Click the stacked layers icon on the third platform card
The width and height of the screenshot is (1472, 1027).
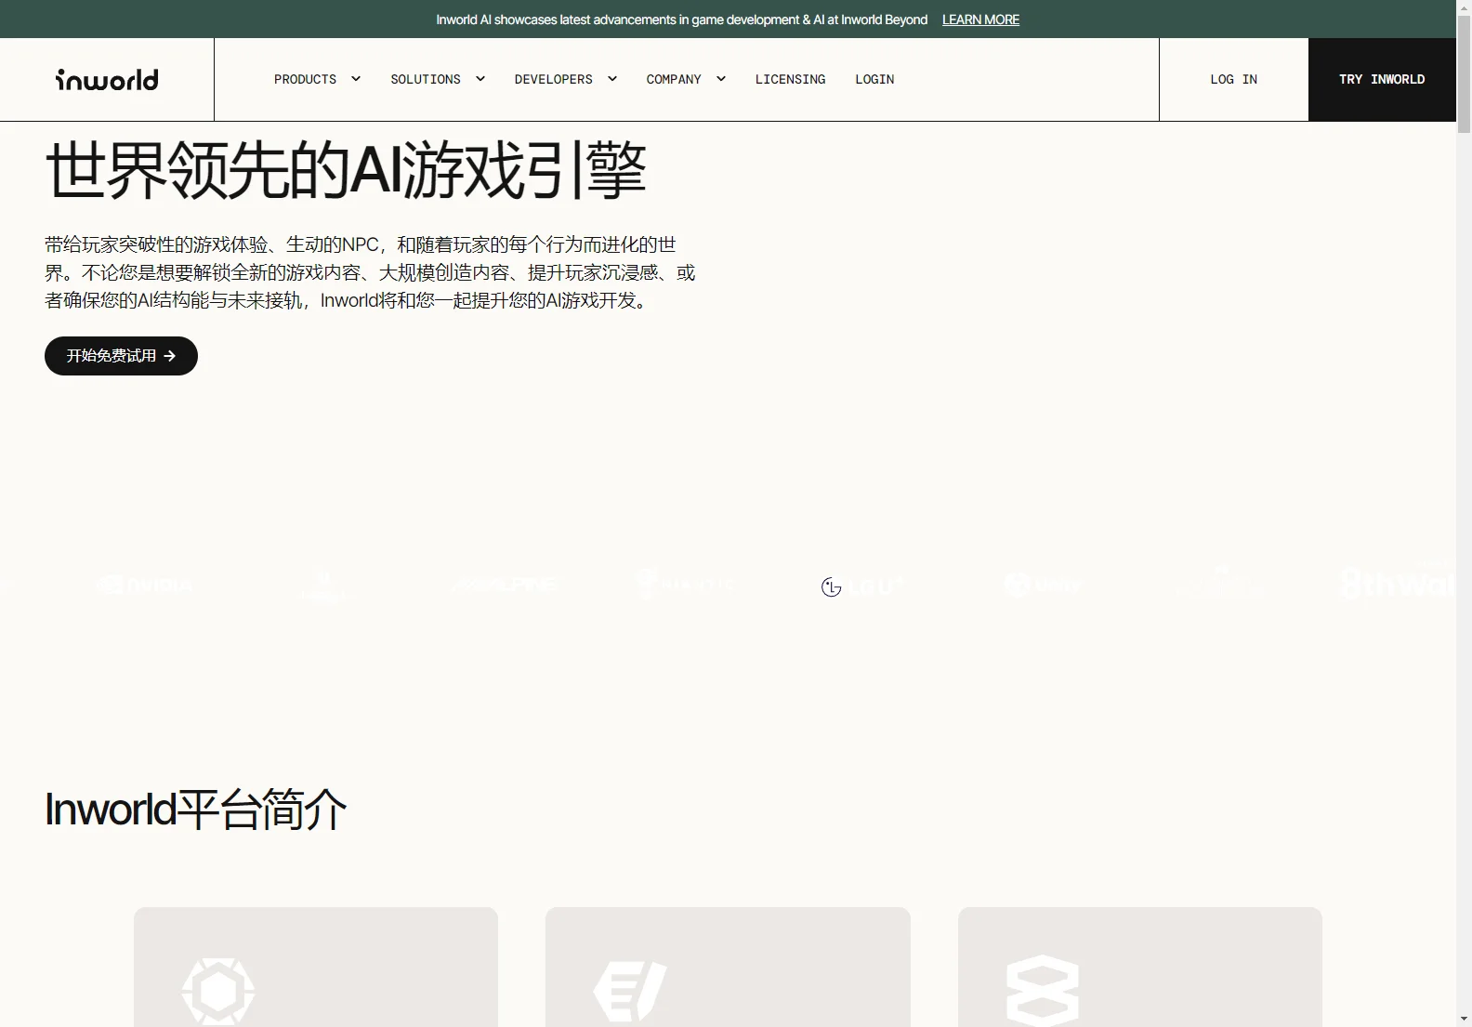pos(1043,991)
